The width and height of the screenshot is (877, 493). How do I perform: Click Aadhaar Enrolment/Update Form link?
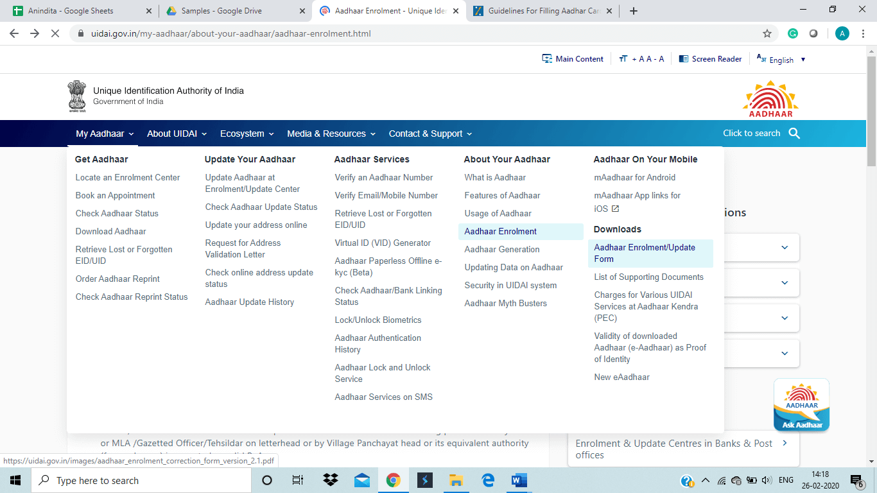645,253
